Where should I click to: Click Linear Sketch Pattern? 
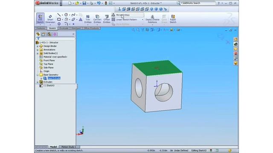pos(126,20)
